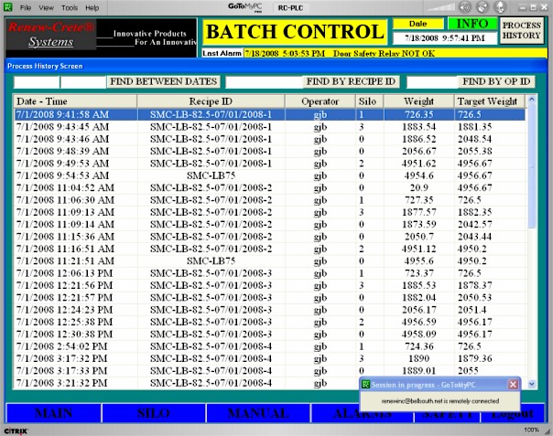Click the GoToMyPC icon in session popup
The height and width of the screenshot is (436, 553).
[x=365, y=385]
